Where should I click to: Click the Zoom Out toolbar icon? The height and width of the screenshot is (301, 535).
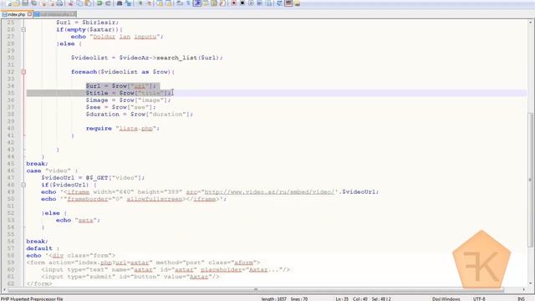(x=149, y=3)
